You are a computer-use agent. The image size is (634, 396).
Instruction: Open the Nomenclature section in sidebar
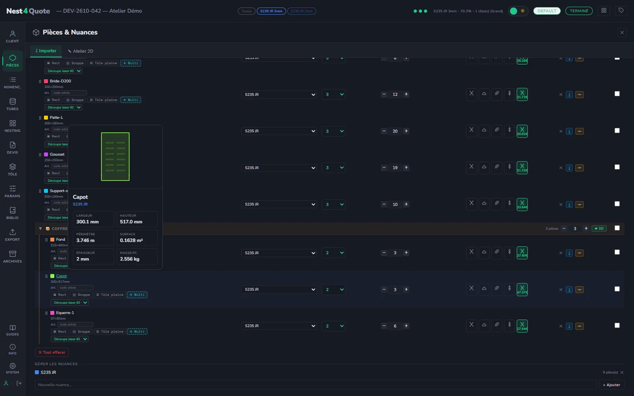(x=12, y=83)
